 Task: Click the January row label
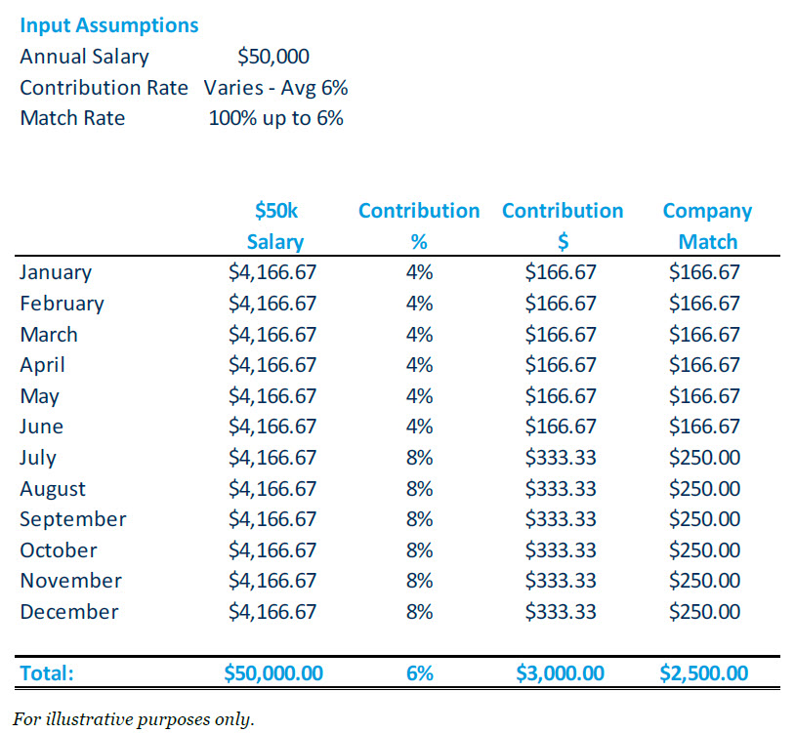[56, 272]
